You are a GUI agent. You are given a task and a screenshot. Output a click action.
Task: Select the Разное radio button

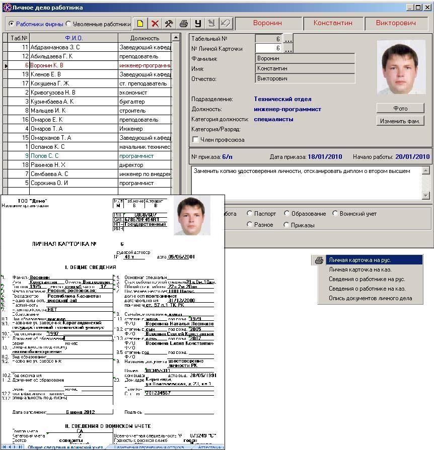[x=250, y=225]
